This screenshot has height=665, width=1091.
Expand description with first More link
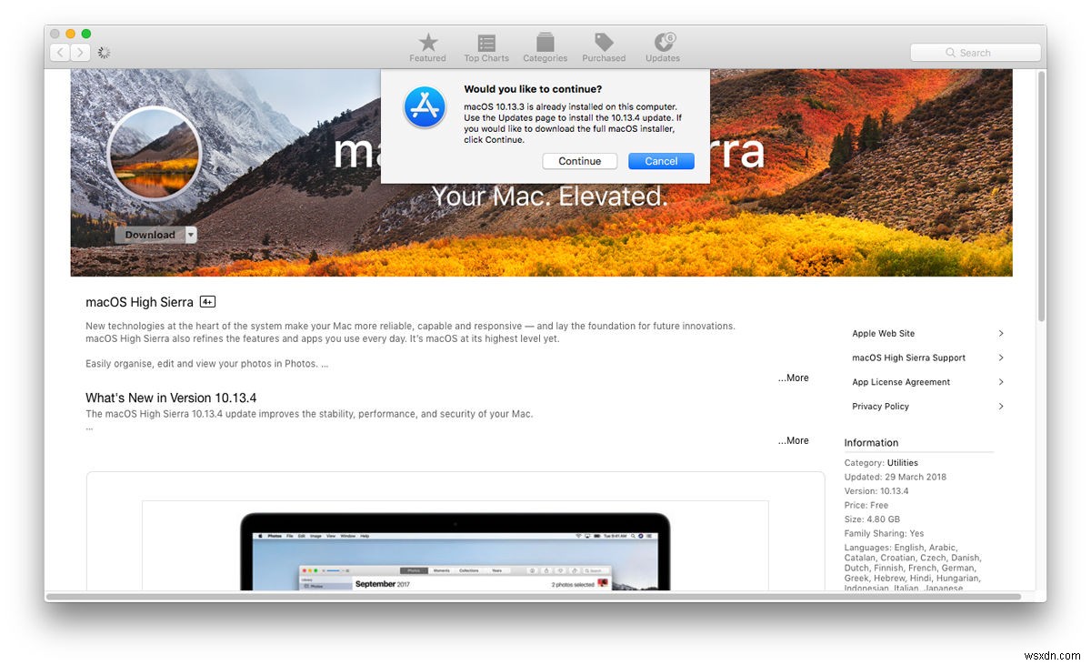(x=793, y=378)
